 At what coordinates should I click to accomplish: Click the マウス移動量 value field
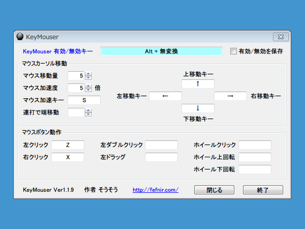coord(76,76)
